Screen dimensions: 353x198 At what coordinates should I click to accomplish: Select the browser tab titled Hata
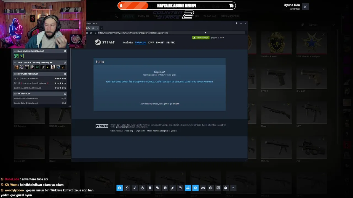(92, 28)
